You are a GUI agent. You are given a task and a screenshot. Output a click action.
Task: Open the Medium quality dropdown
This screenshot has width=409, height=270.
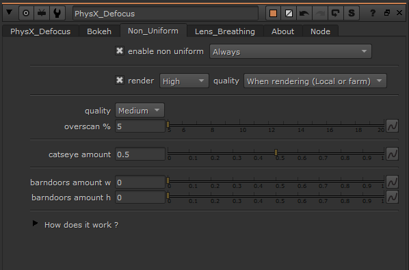(x=140, y=110)
